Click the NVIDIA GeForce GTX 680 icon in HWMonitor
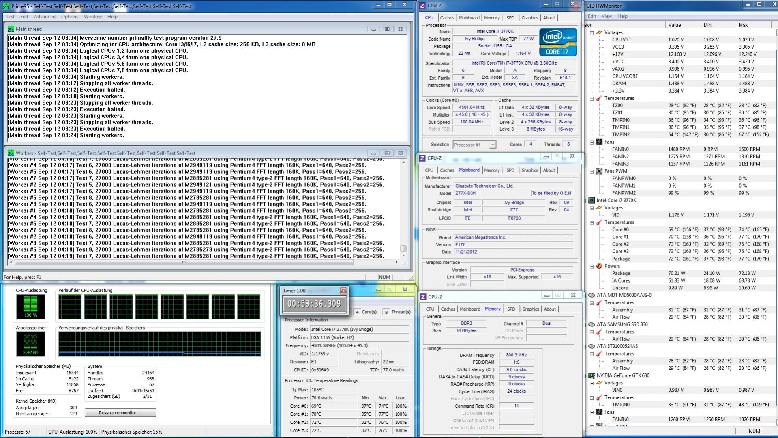The height and width of the screenshot is (438, 778). (592, 375)
